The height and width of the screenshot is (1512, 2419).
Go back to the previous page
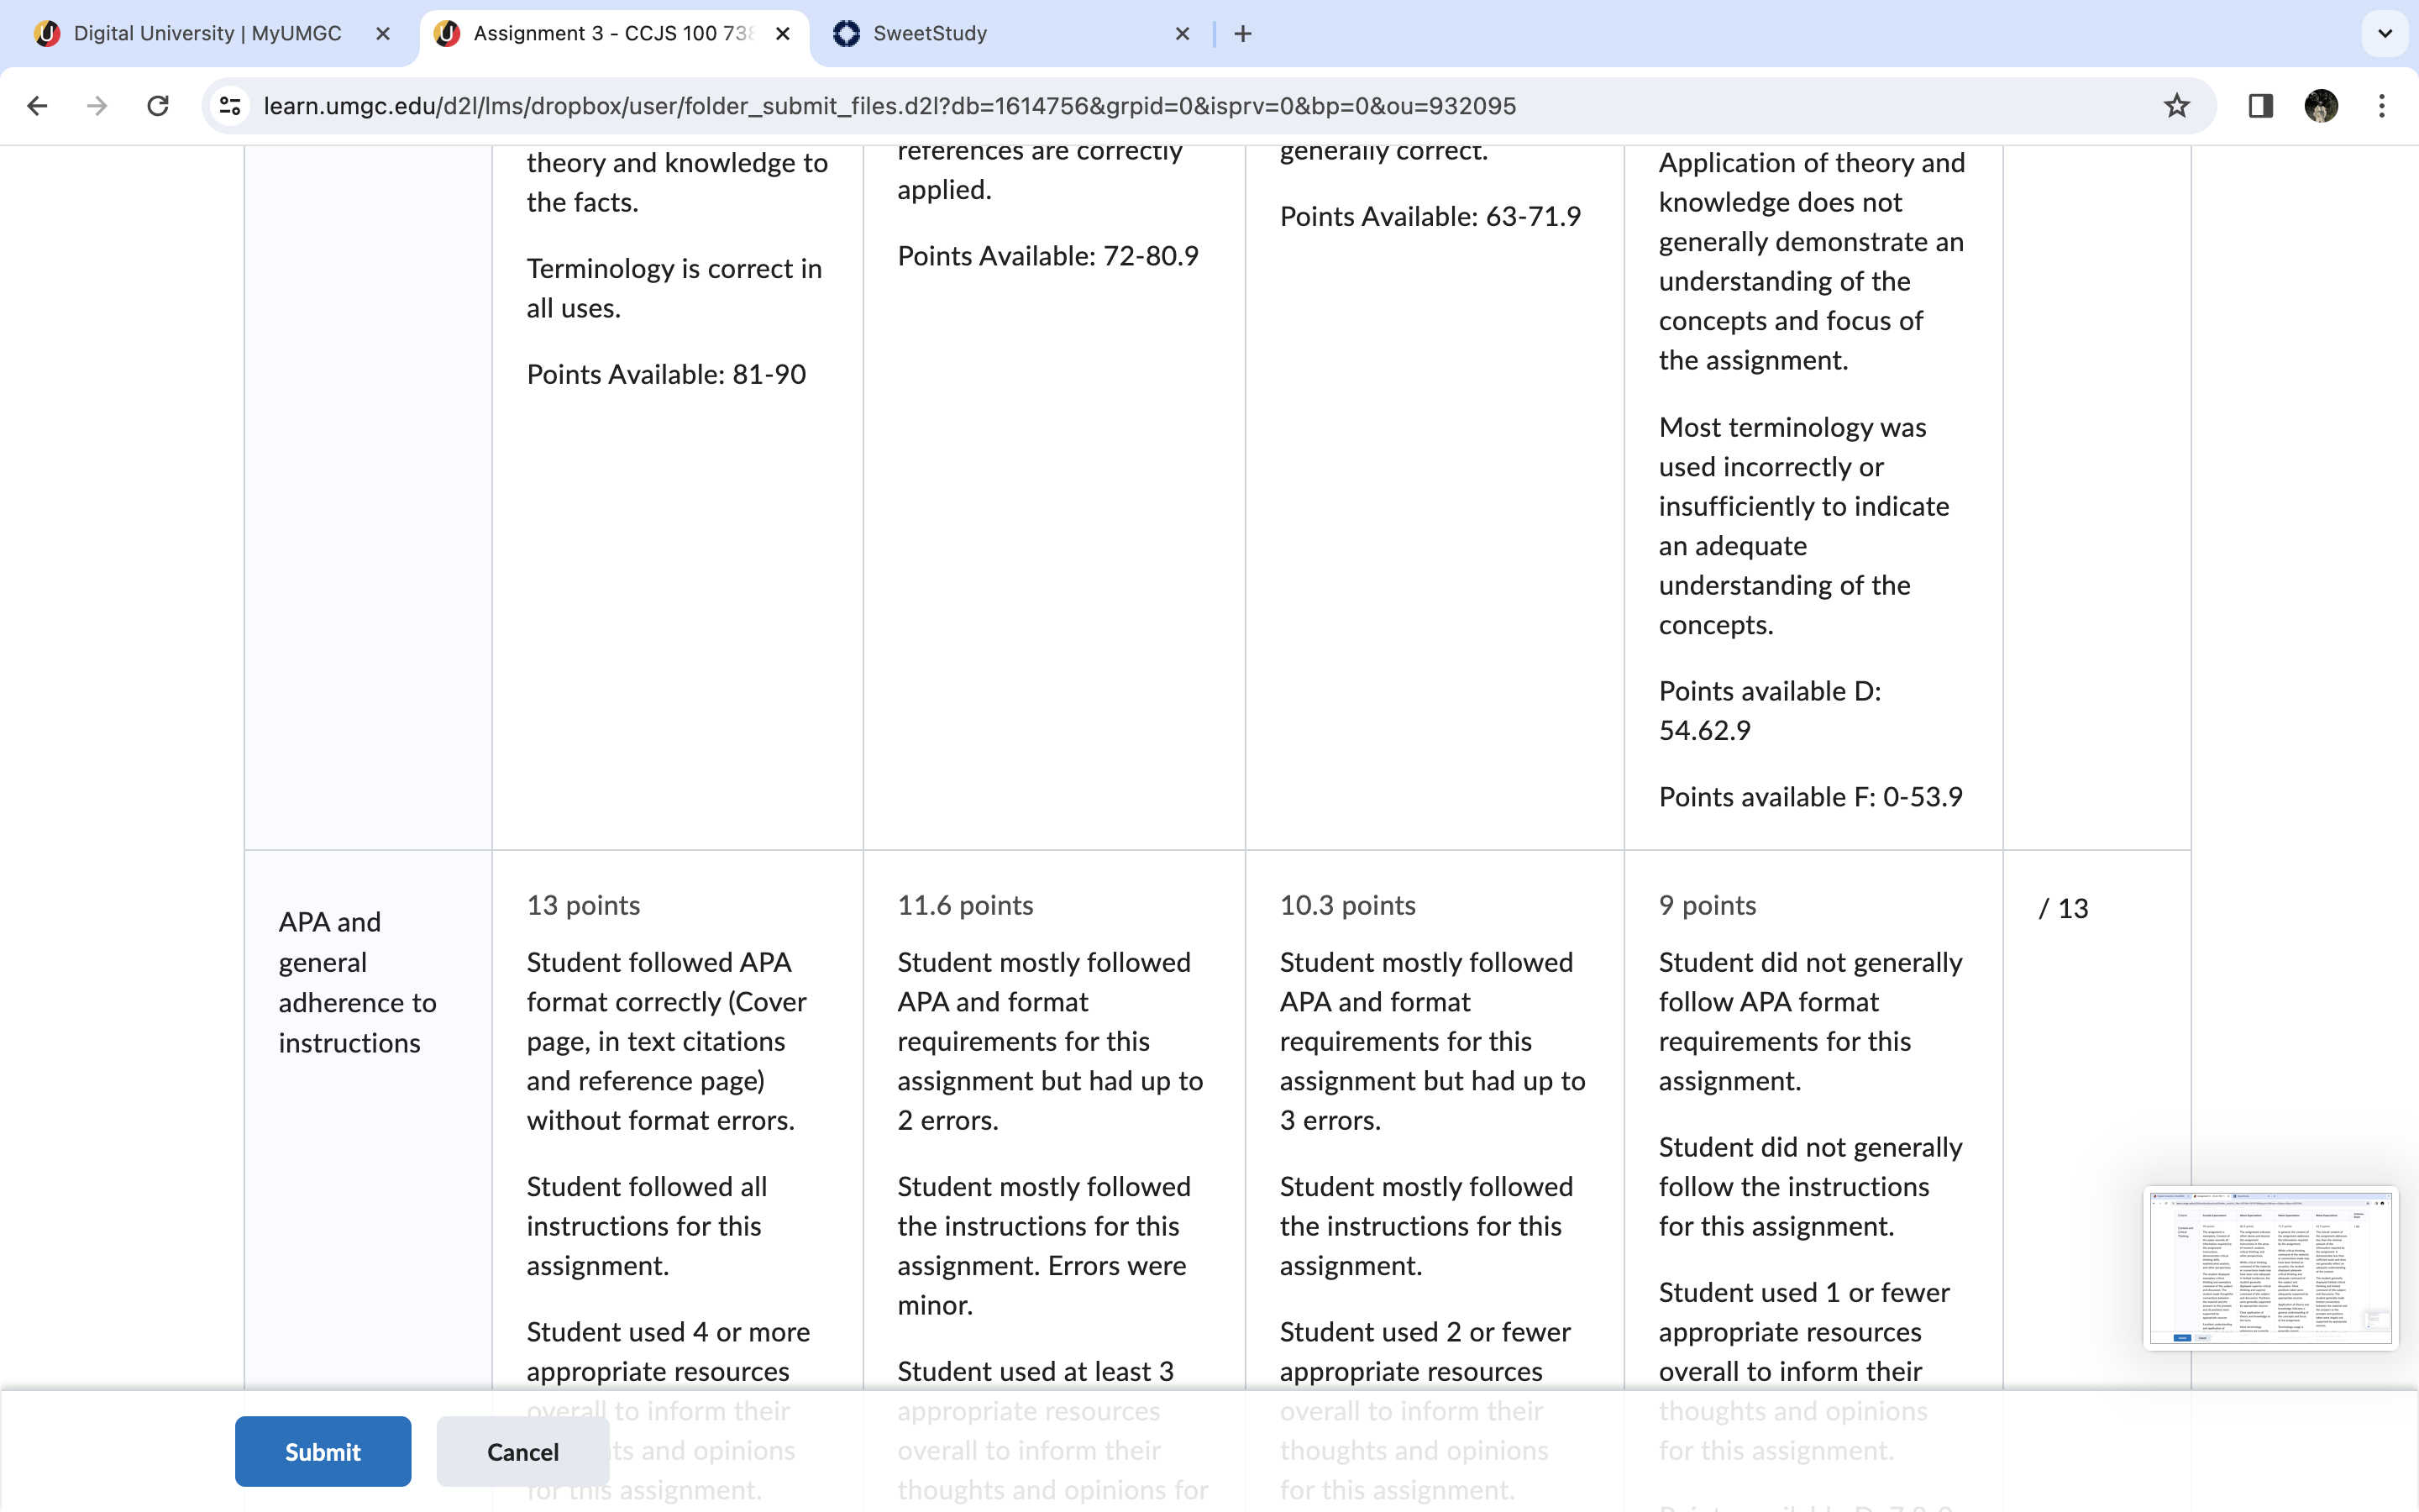coord(38,106)
